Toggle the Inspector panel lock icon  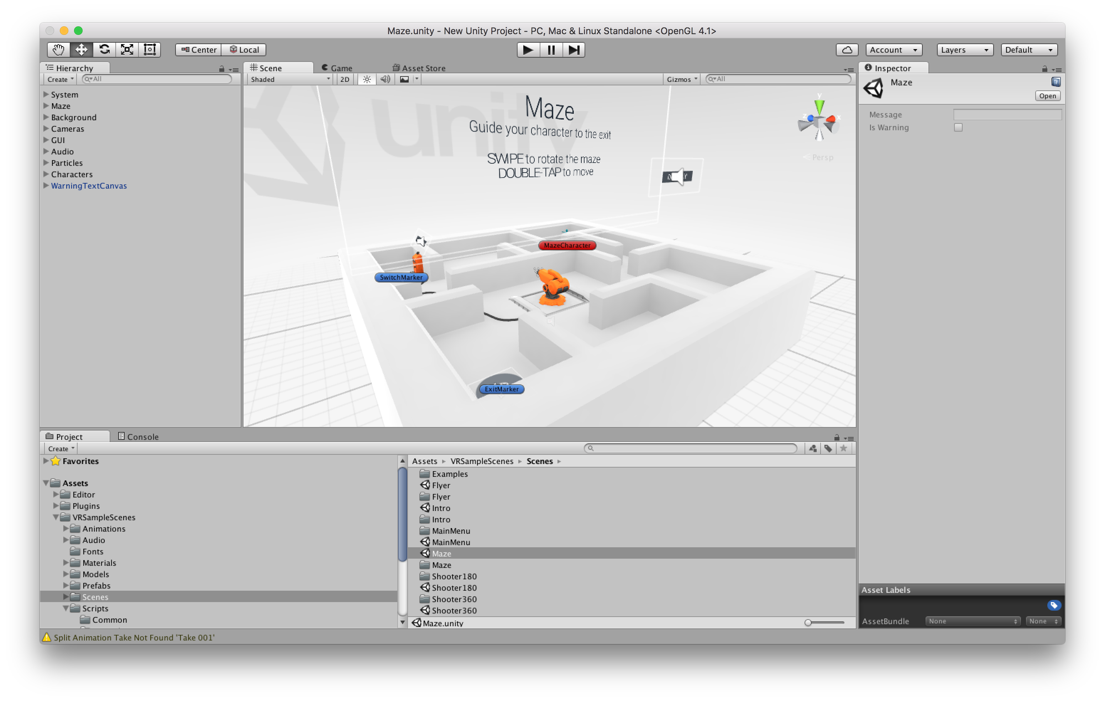click(1044, 69)
